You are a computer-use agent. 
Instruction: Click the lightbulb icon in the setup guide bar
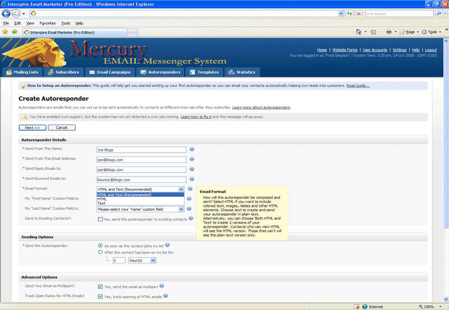point(23,86)
